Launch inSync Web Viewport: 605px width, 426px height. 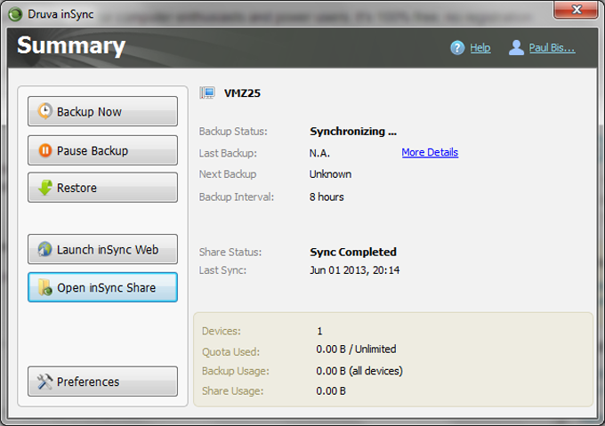102,249
